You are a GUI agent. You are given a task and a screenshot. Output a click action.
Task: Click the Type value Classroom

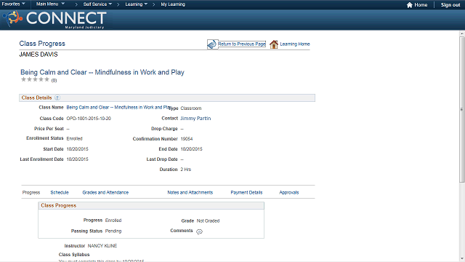click(x=191, y=108)
